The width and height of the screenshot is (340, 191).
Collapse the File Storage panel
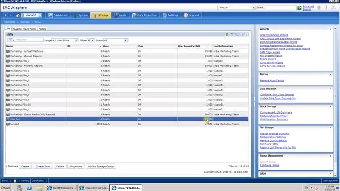click(330, 128)
